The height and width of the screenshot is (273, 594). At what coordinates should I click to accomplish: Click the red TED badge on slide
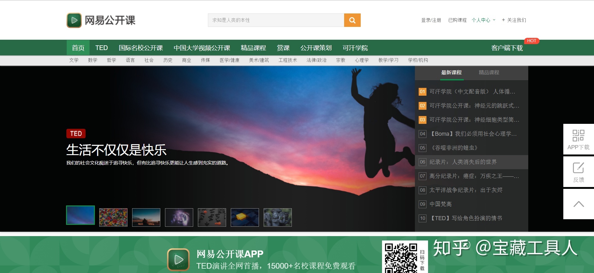76,134
